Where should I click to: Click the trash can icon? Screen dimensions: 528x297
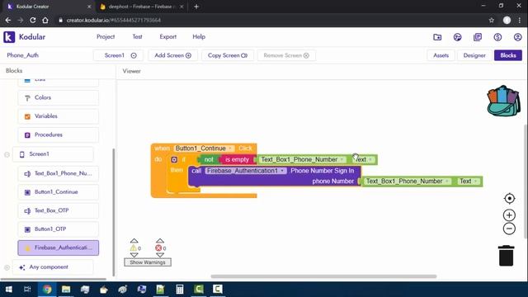click(x=506, y=256)
